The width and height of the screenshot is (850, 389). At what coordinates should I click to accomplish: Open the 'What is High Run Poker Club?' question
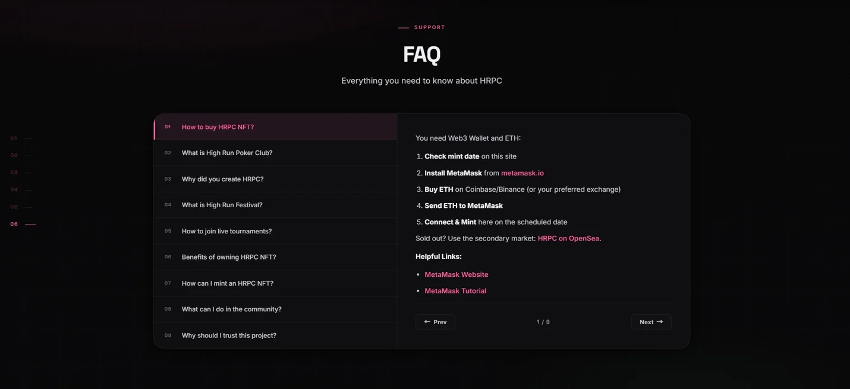[x=275, y=153]
